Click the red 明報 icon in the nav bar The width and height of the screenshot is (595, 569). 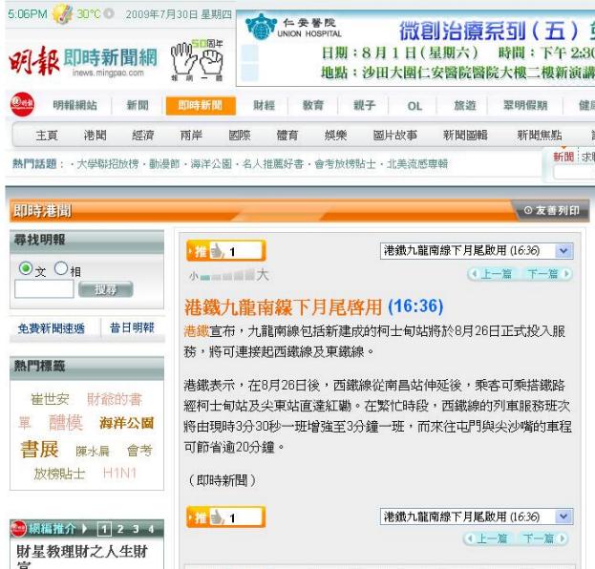click(18, 106)
